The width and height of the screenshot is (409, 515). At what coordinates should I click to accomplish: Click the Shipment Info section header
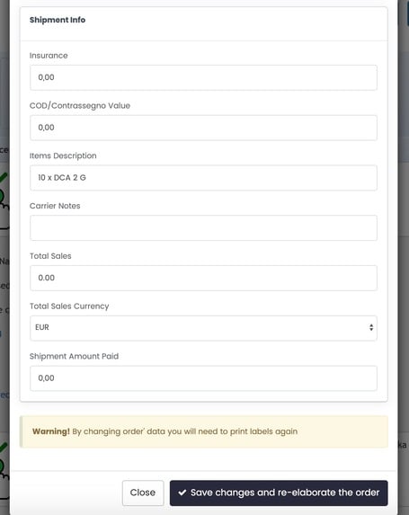[58, 20]
